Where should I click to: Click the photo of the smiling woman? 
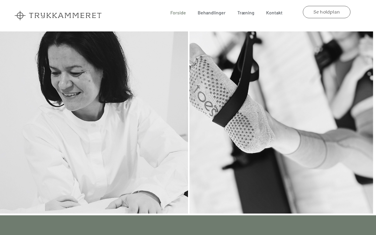(x=94, y=122)
